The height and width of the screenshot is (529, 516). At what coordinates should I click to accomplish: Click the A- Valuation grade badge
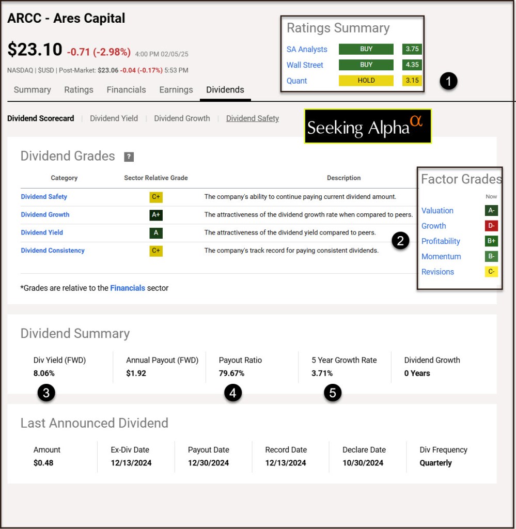tap(491, 211)
